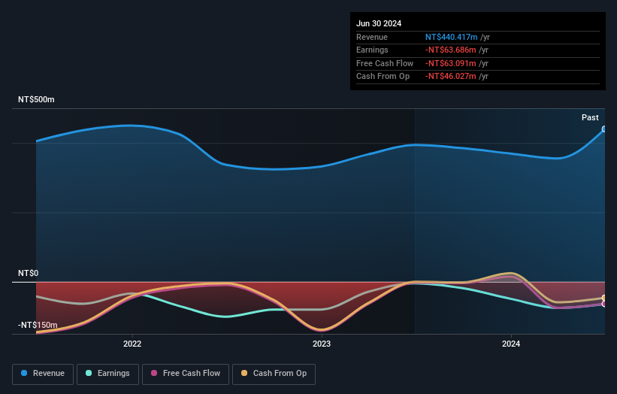Select the 2022 axis label

tap(132, 344)
